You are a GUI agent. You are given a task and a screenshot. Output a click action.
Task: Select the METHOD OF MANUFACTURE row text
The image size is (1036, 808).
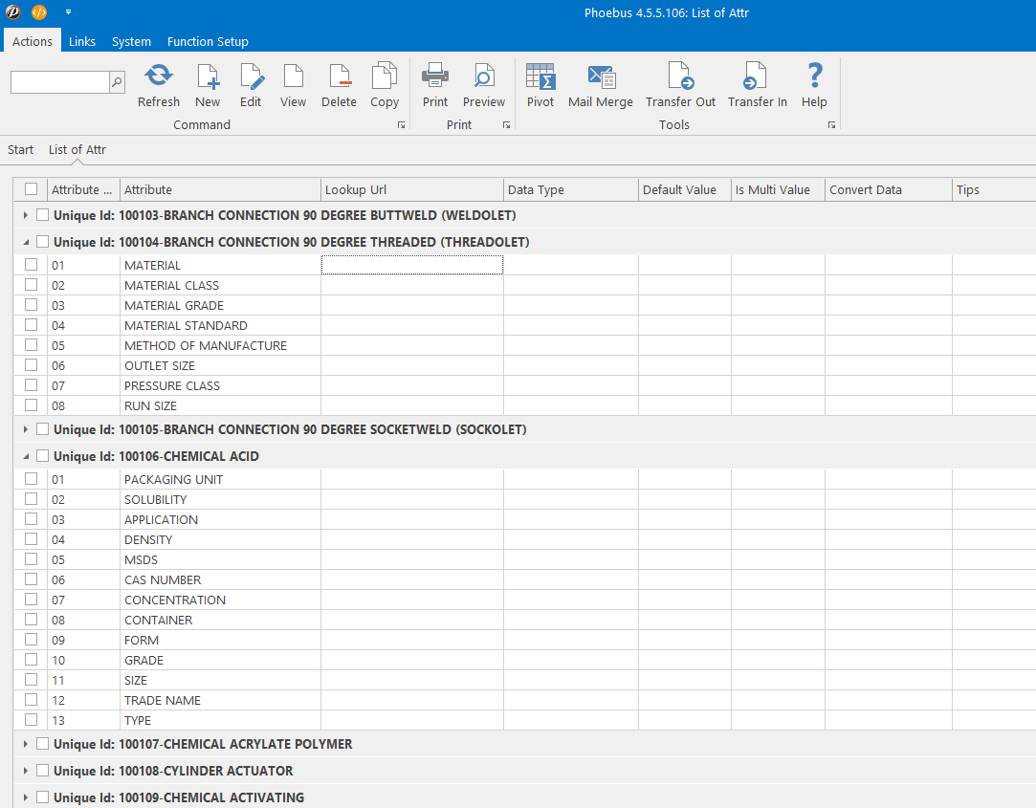tap(206, 345)
